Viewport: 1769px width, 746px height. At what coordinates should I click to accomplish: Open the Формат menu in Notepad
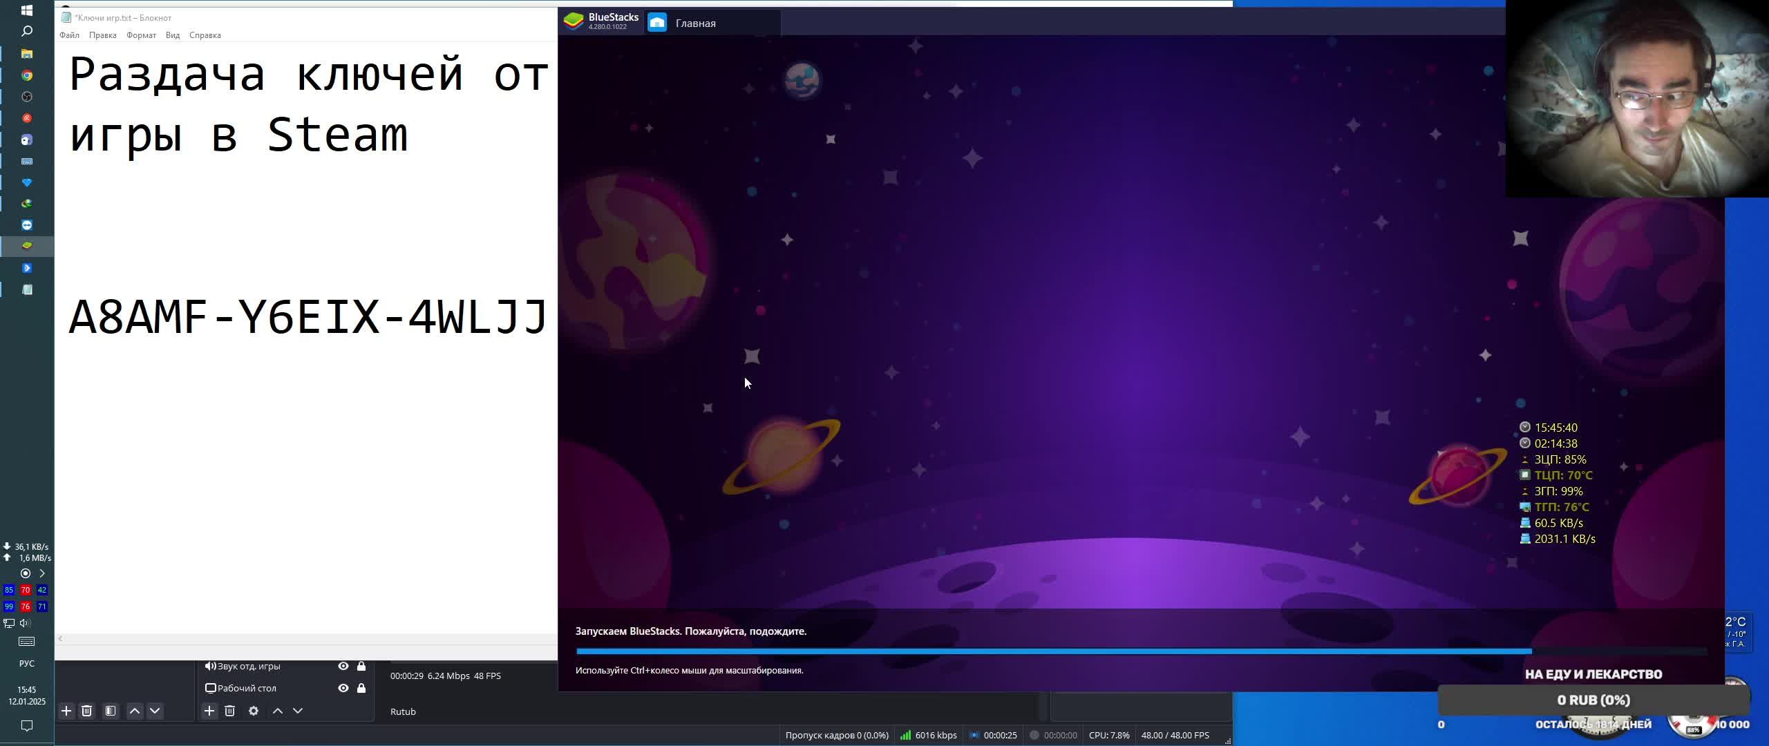[x=141, y=35]
